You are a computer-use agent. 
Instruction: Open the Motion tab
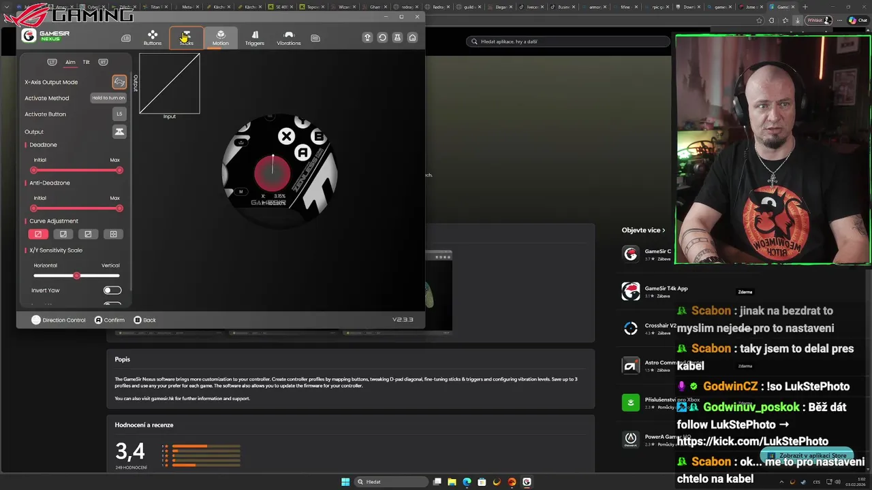[x=220, y=38]
